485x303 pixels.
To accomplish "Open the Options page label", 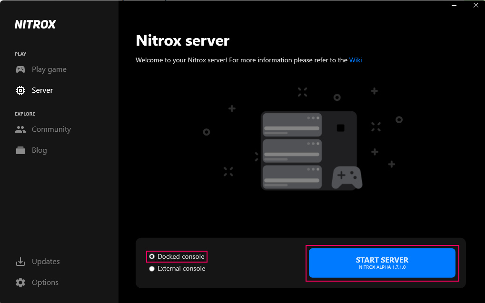I will click(x=45, y=282).
